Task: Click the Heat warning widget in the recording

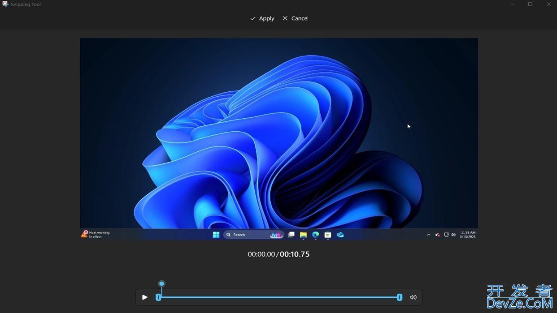Action: [x=95, y=234]
